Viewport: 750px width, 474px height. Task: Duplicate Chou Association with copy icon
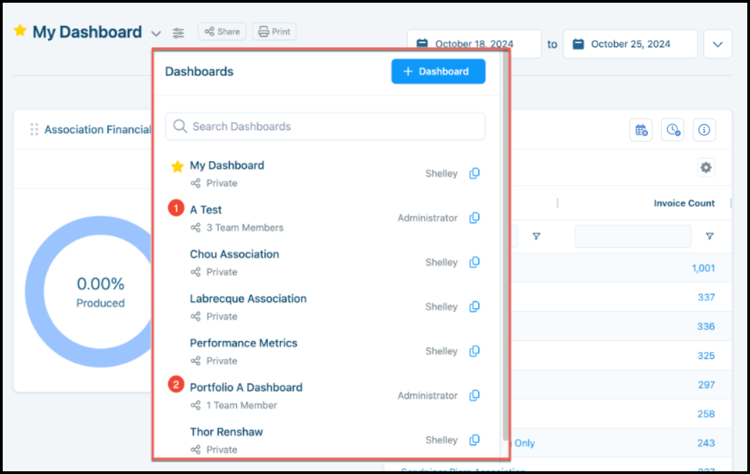(x=474, y=262)
